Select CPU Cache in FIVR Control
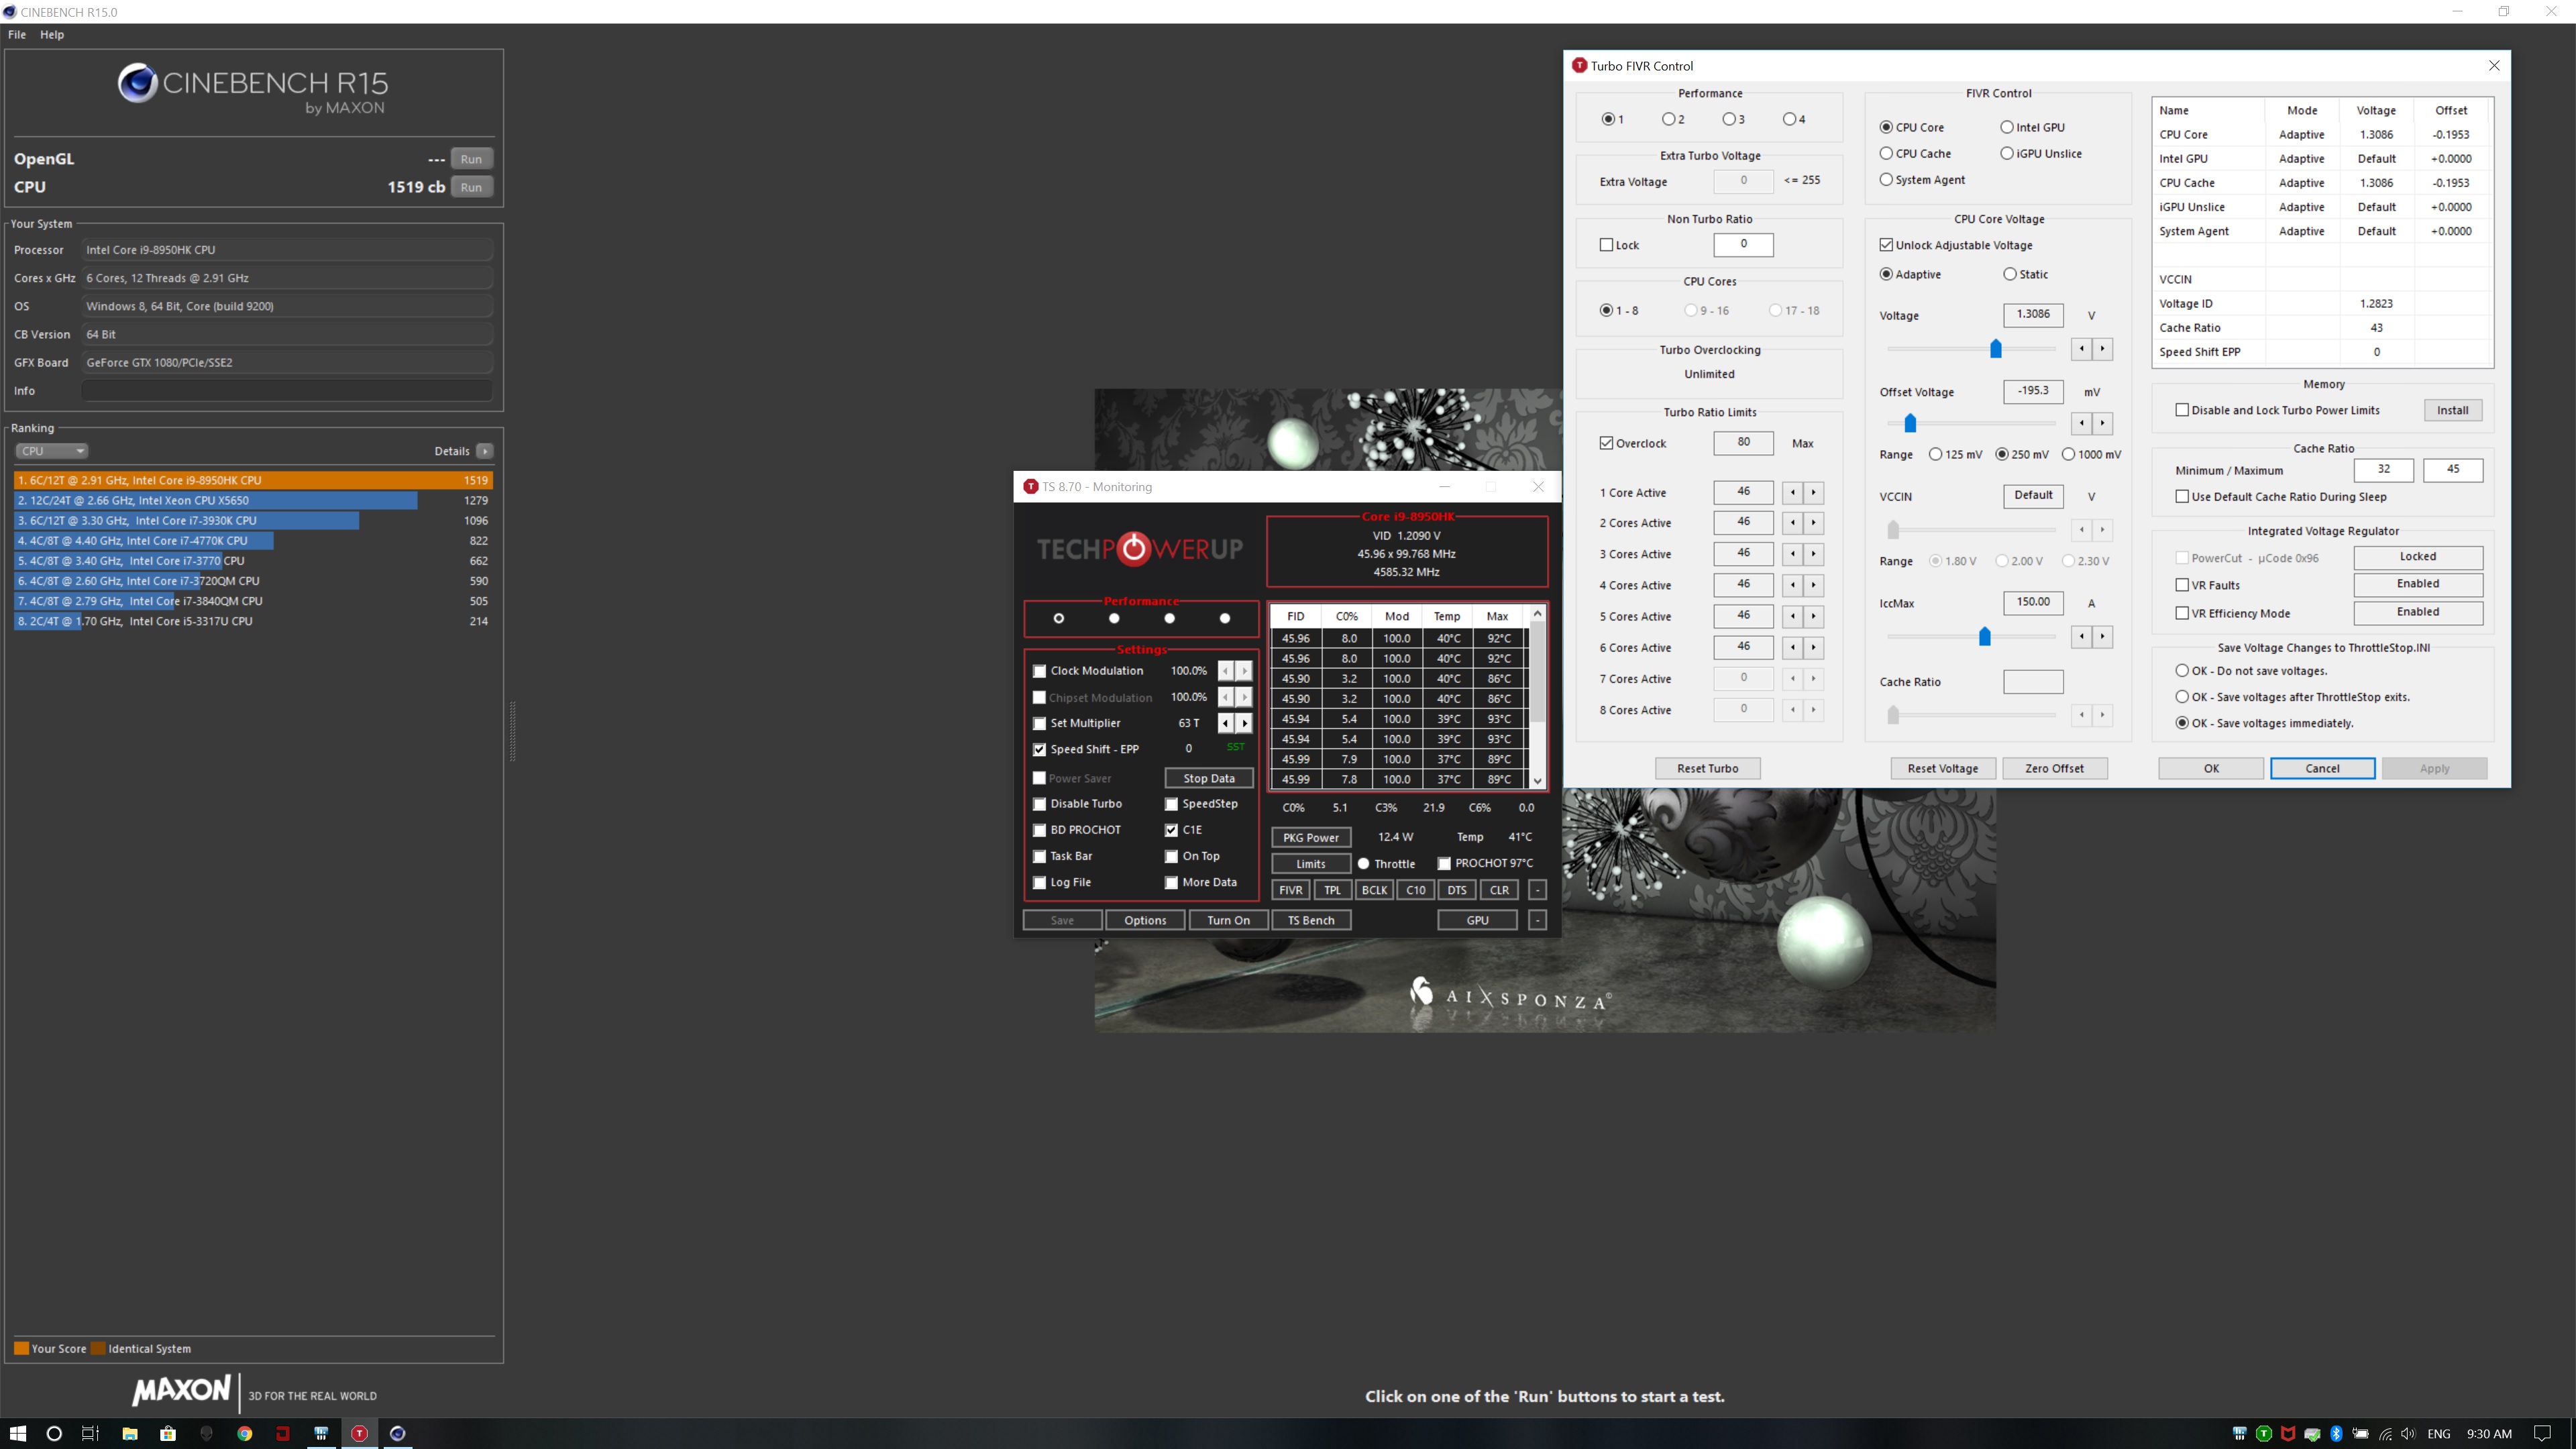 tap(1886, 153)
